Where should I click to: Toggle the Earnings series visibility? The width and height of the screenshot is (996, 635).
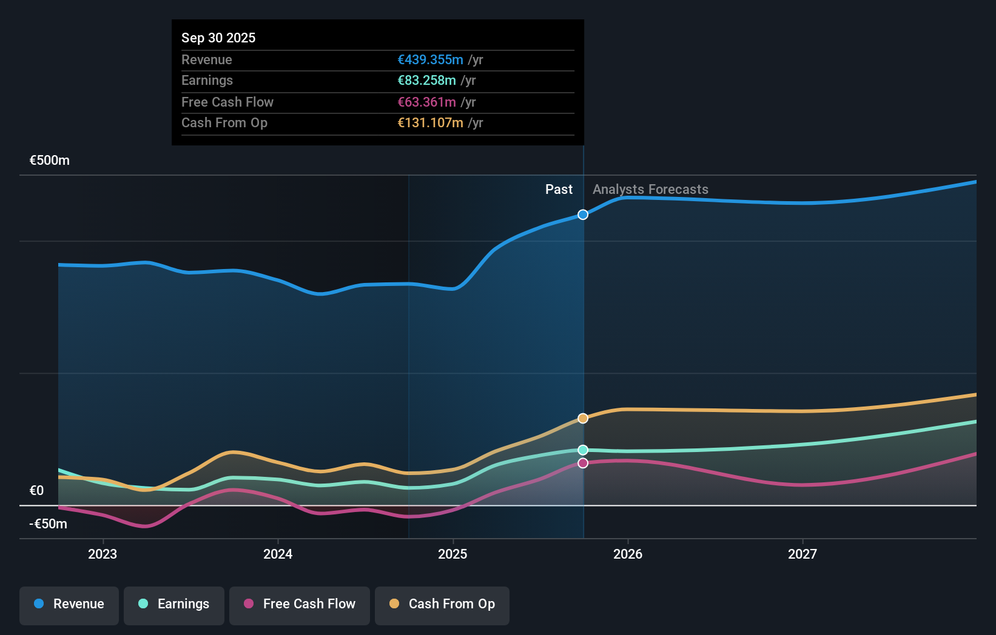pyautogui.click(x=174, y=605)
